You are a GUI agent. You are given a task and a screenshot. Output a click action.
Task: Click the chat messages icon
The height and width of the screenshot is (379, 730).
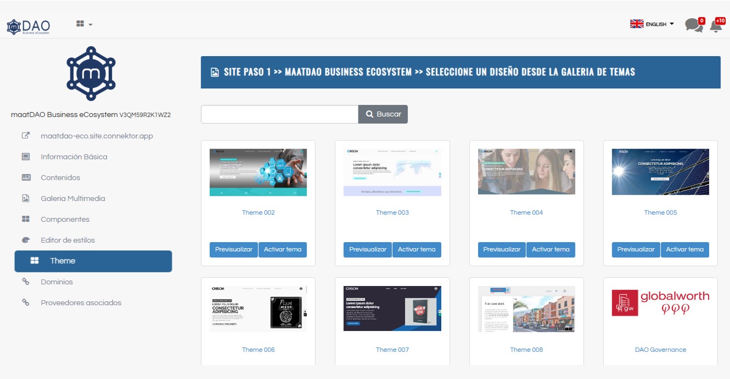[693, 25]
